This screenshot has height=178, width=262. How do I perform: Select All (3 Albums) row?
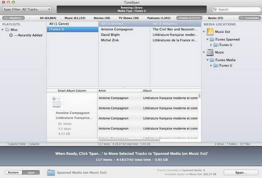click(176, 24)
